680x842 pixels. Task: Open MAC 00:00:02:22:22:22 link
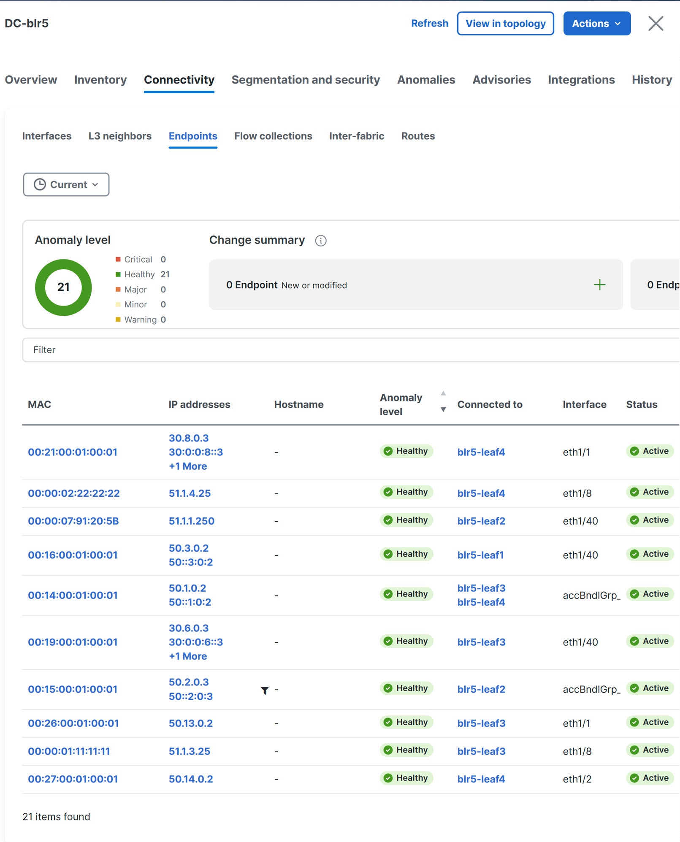pyautogui.click(x=74, y=493)
